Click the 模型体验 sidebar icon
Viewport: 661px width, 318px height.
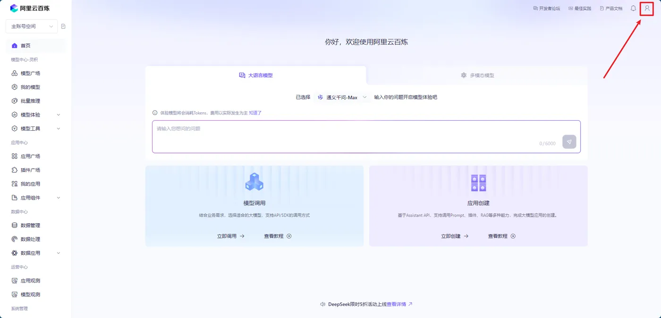[x=14, y=115]
